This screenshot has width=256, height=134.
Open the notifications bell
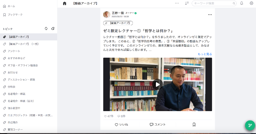point(241,3)
